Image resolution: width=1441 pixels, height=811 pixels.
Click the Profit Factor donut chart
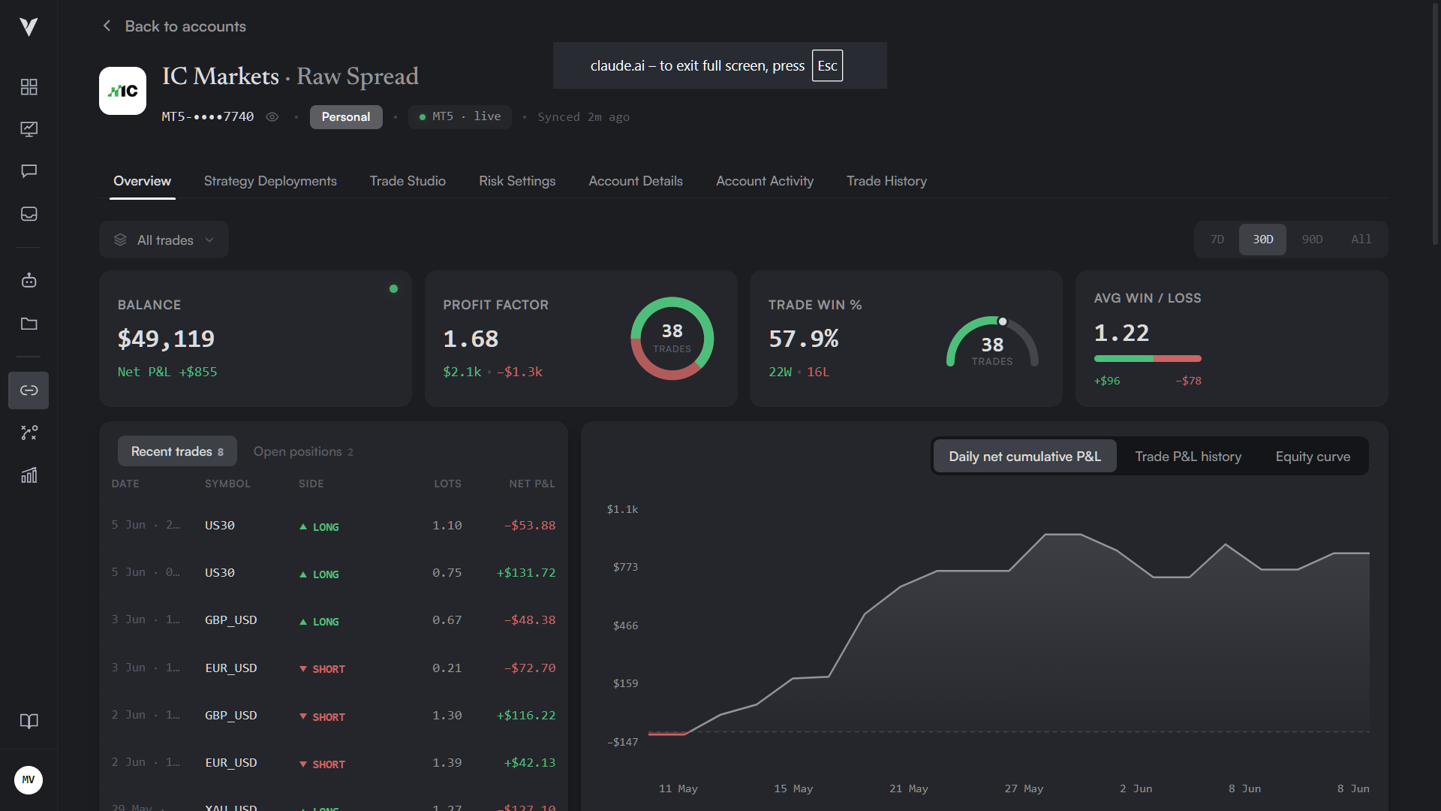click(x=672, y=339)
